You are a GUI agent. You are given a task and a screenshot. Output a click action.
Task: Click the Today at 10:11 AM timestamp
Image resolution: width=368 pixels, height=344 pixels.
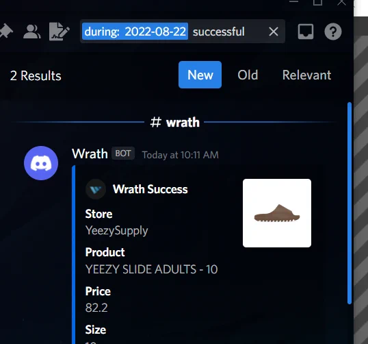click(x=181, y=155)
